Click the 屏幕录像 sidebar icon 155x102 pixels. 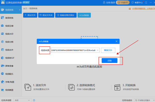(x=3, y=66)
